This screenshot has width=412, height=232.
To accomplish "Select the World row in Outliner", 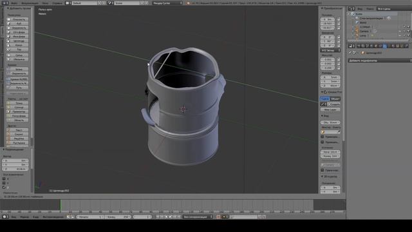I will click(x=363, y=23).
